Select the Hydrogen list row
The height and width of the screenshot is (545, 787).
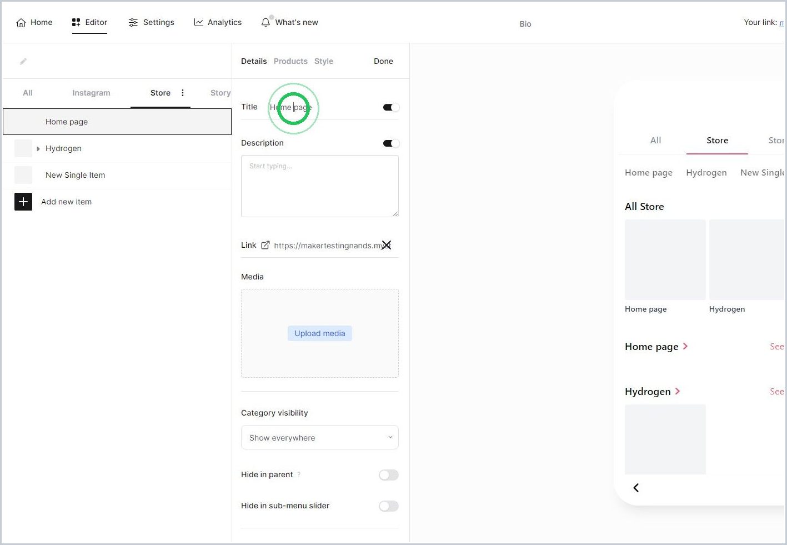pyautogui.click(x=117, y=148)
